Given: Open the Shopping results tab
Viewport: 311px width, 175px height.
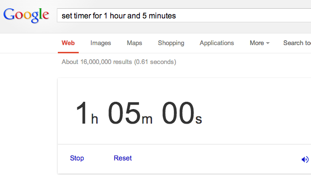Looking at the screenshot, I should [x=171, y=43].
